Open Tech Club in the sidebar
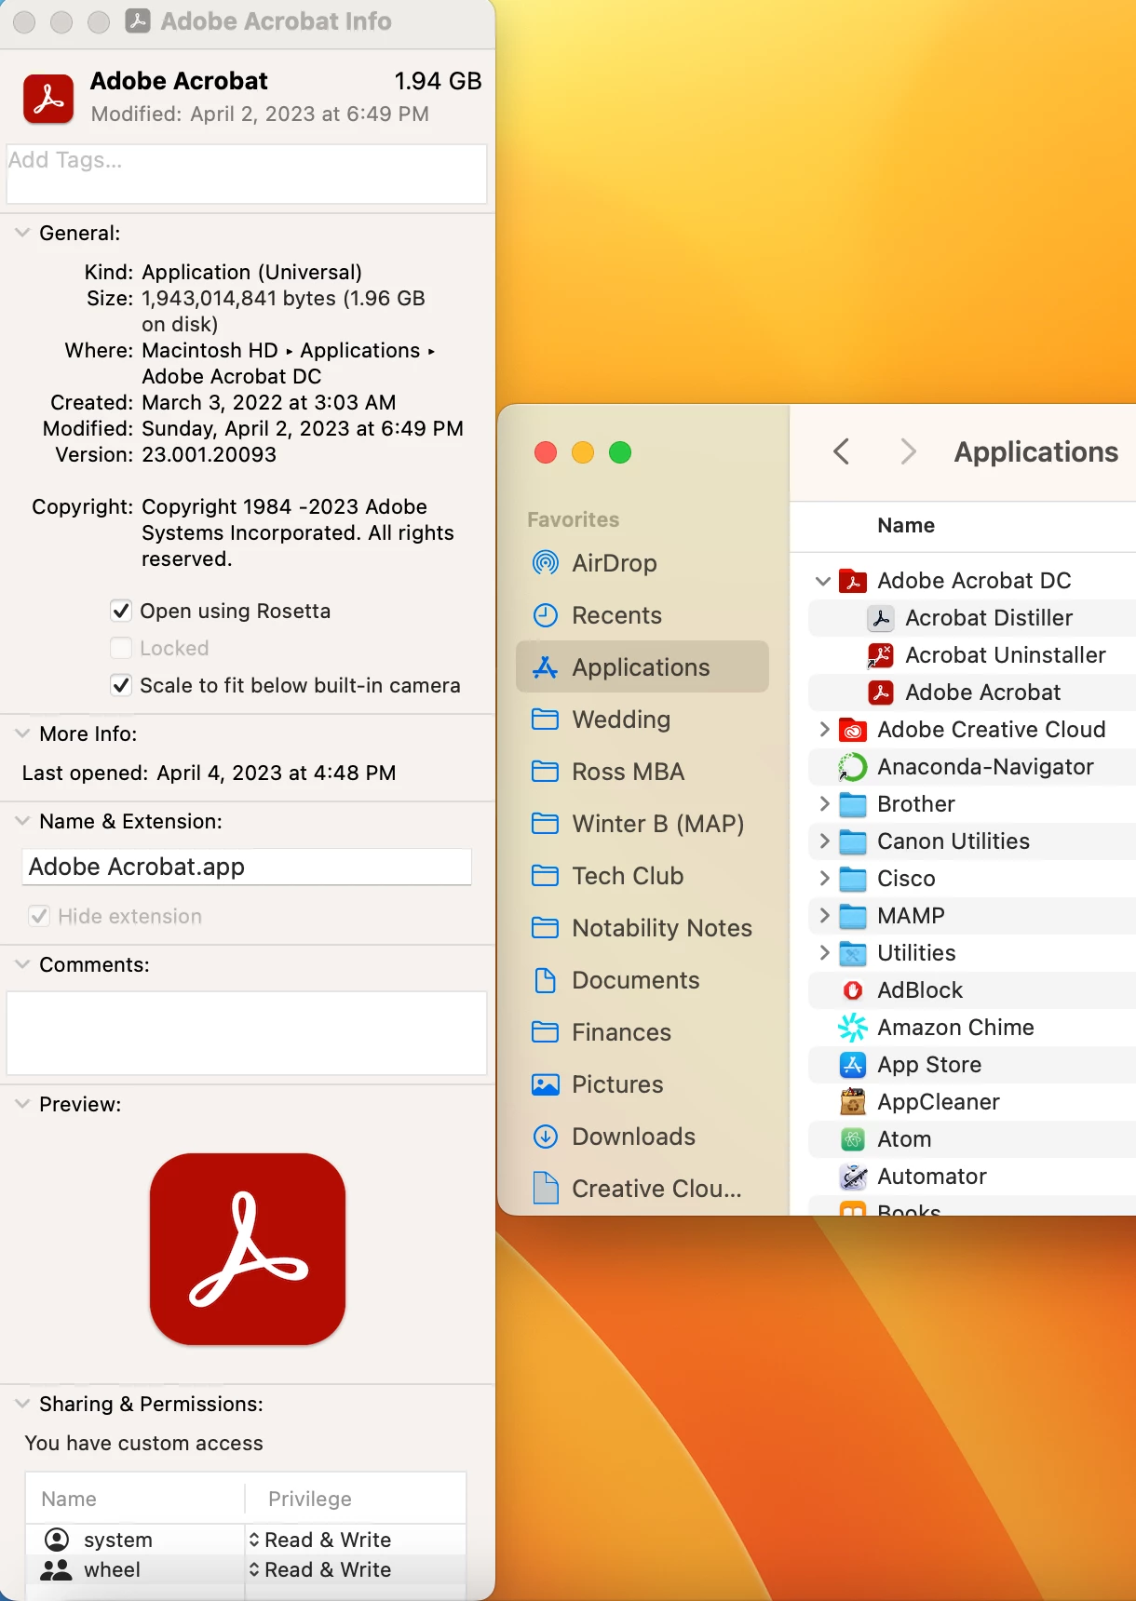The height and width of the screenshot is (1601, 1136). [642, 876]
